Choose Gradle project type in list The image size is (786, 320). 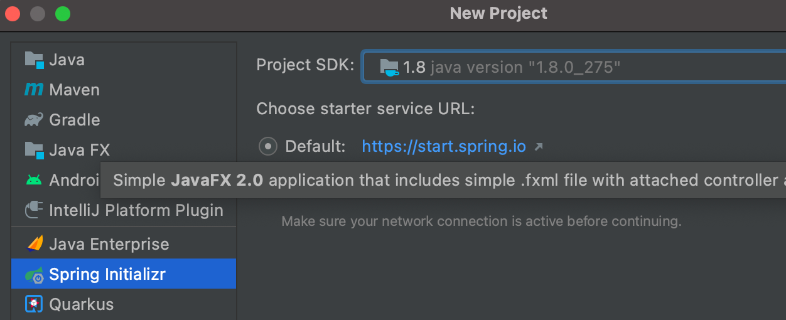75,120
